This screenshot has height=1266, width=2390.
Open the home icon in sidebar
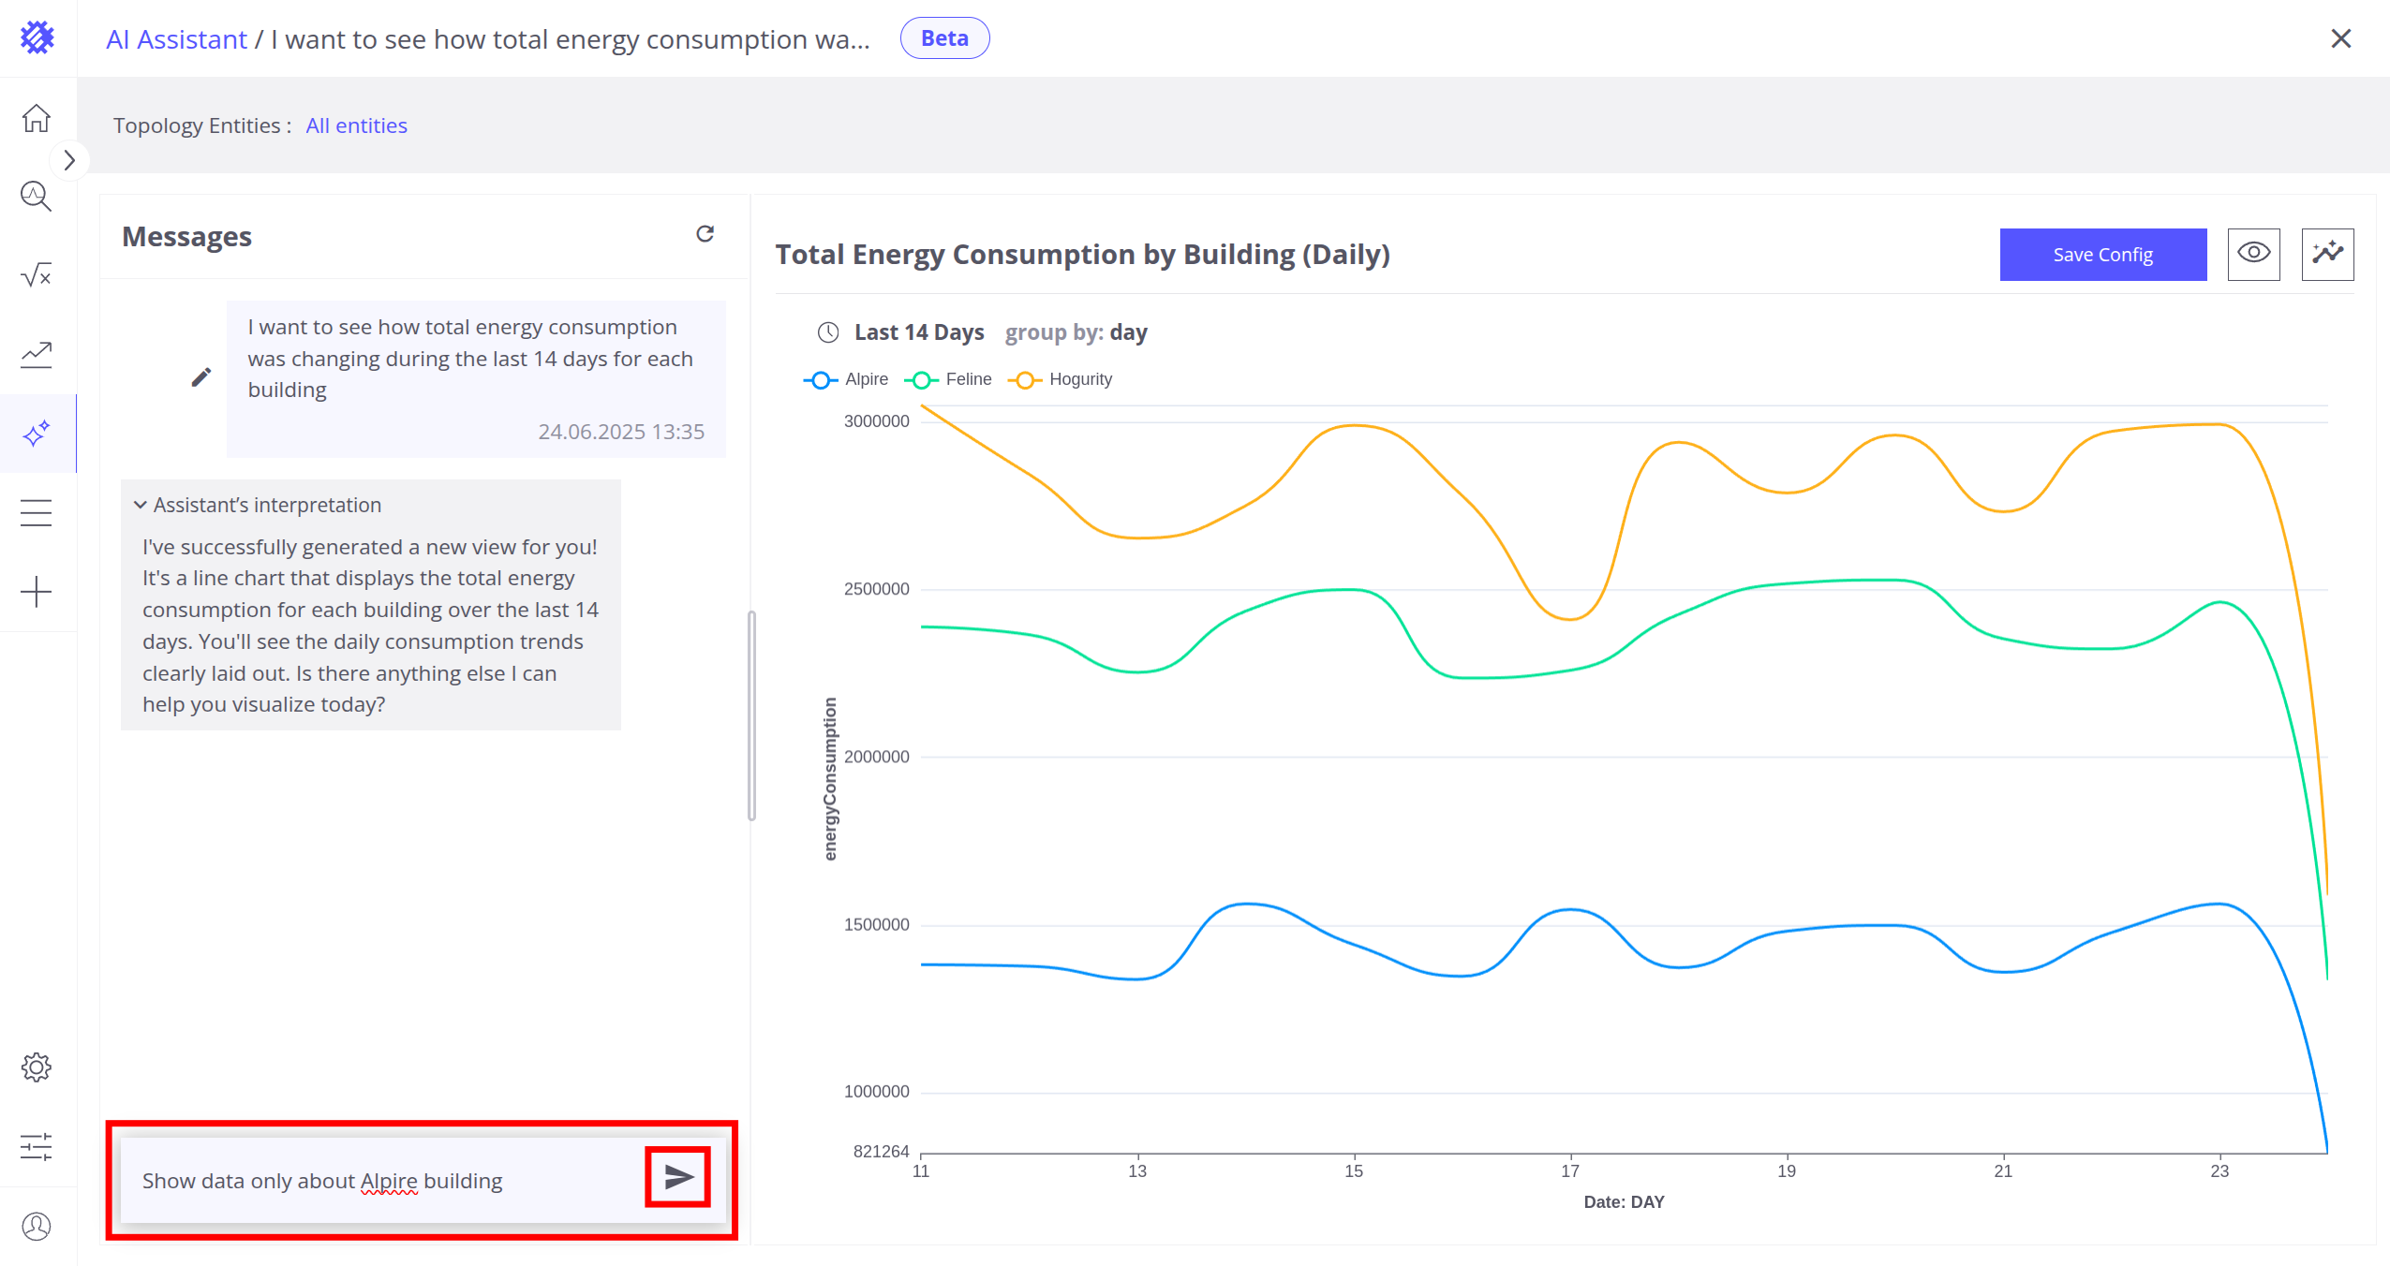click(37, 118)
